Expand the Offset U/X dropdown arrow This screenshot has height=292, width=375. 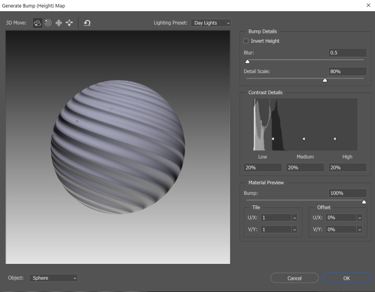(359, 218)
